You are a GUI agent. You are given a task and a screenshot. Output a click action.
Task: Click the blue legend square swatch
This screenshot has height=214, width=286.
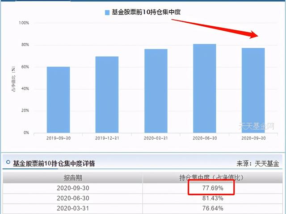pos(107,13)
